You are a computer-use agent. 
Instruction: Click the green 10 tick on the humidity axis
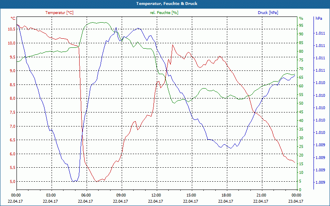(301, 173)
